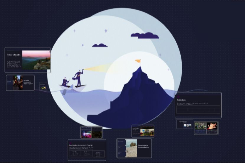Open the large dark slide at right
This screenshot has height=163, width=245.
[198, 105]
